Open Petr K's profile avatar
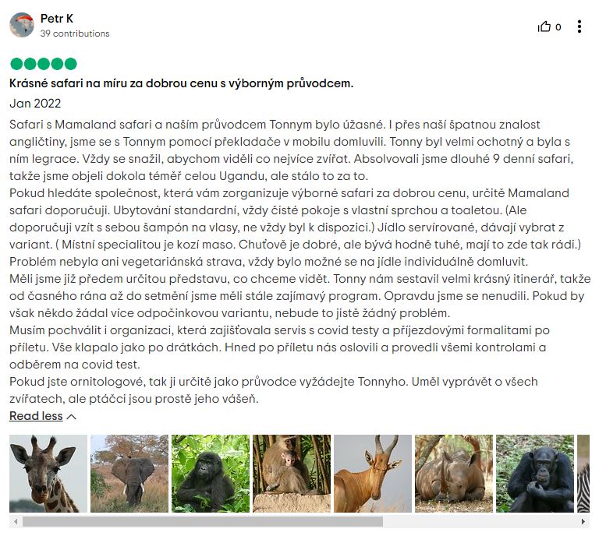 pos(22,25)
